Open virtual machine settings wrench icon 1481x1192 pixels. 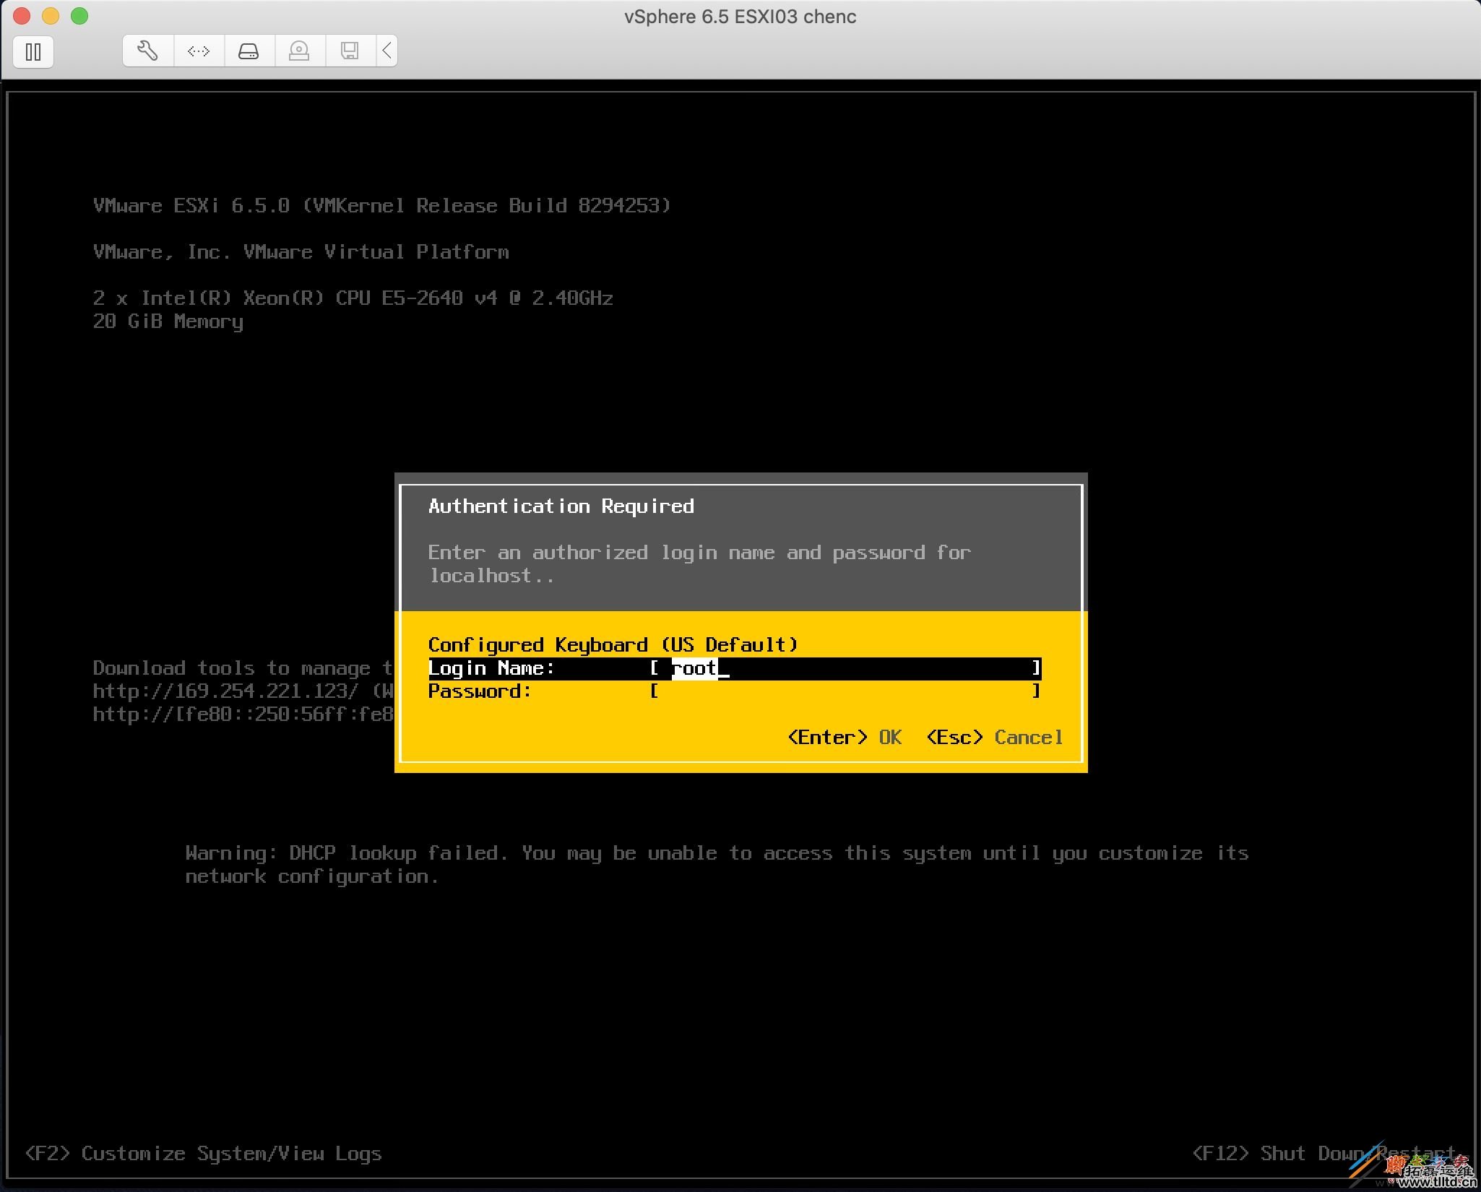coord(148,51)
